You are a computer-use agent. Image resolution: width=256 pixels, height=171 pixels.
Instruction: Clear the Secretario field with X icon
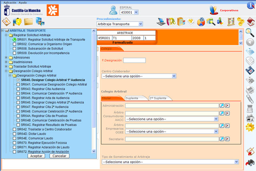[x=227, y=139]
